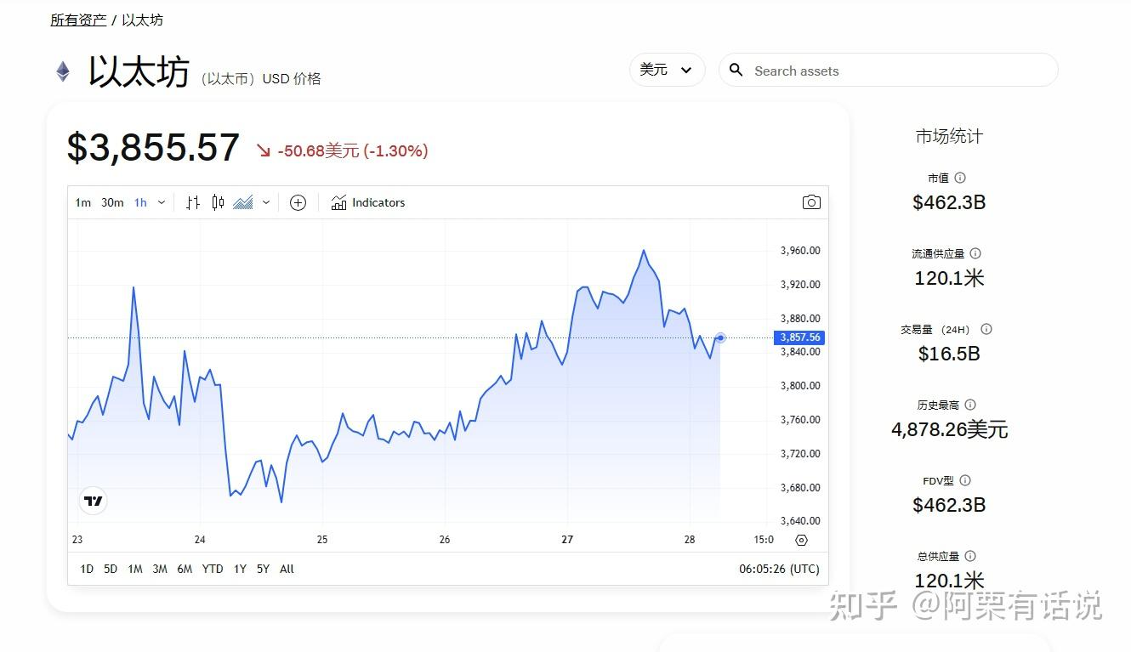The image size is (1131, 652).
Task: Select the All date range
Action: coord(287,569)
